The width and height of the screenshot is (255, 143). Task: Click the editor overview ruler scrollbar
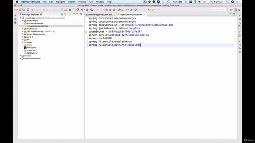(x=235, y=41)
